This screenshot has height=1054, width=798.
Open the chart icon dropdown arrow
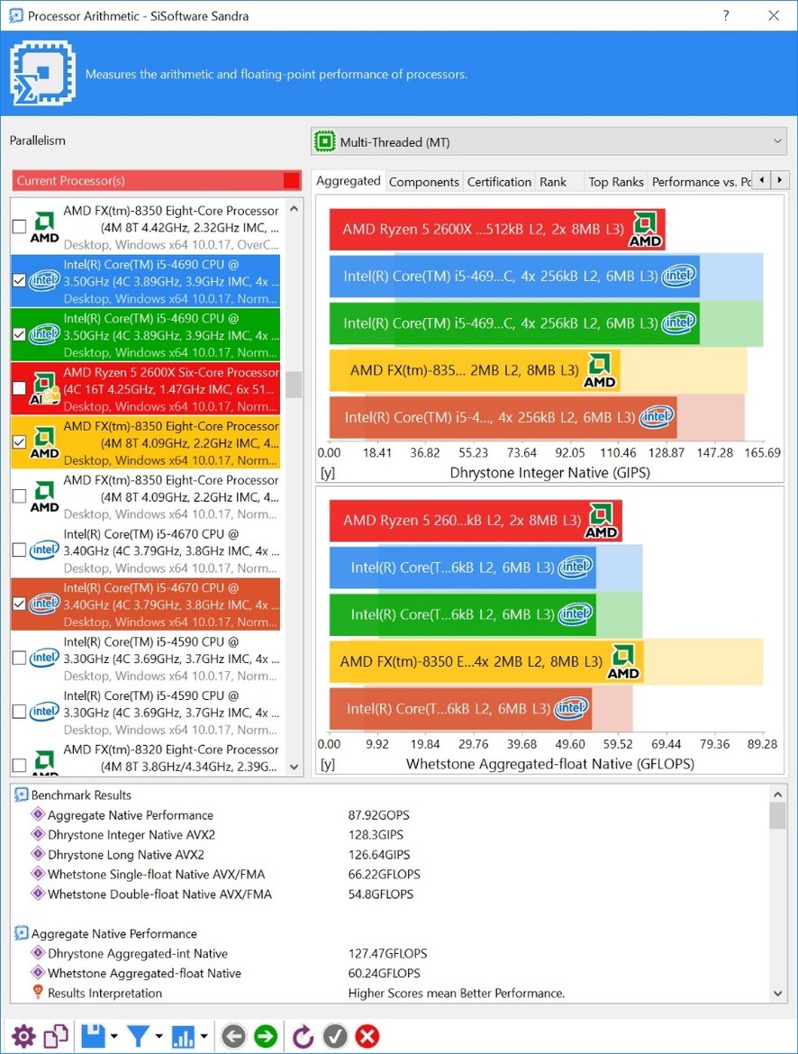[x=203, y=1036]
